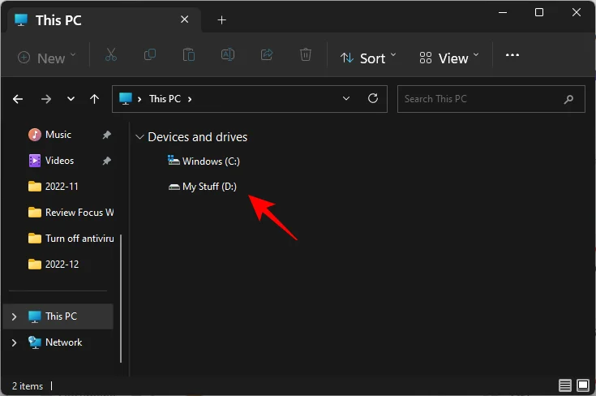The width and height of the screenshot is (596, 396).
Task: Collapse the Devices and drives group
Action: (x=139, y=137)
